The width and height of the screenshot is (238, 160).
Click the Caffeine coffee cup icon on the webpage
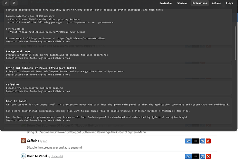23,141
